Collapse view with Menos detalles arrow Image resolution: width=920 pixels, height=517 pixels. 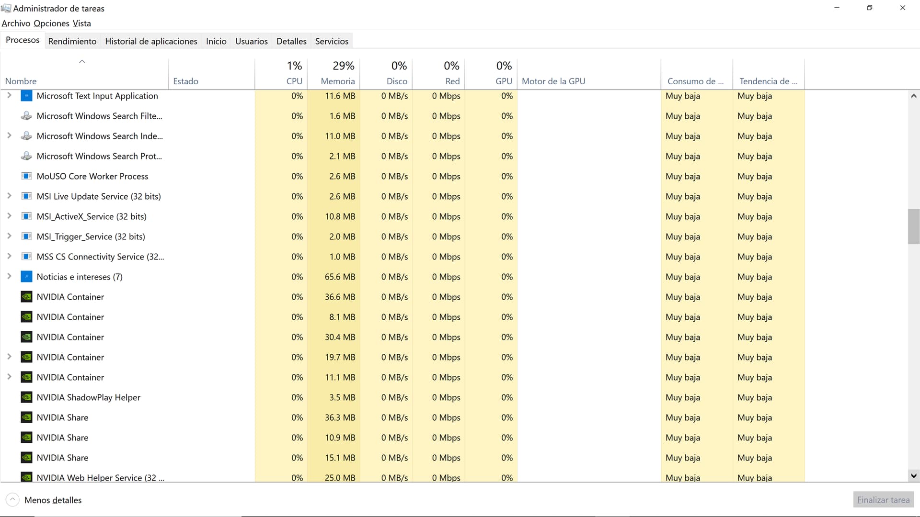point(12,500)
